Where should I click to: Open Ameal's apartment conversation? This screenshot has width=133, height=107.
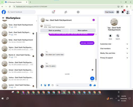point(18,71)
